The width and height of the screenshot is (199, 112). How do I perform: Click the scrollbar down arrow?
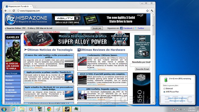click(x=153, y=102)
